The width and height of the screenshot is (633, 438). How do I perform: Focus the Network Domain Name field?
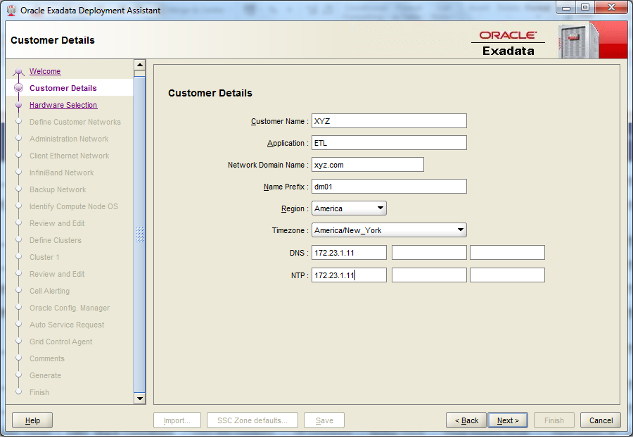coord(368,165)
